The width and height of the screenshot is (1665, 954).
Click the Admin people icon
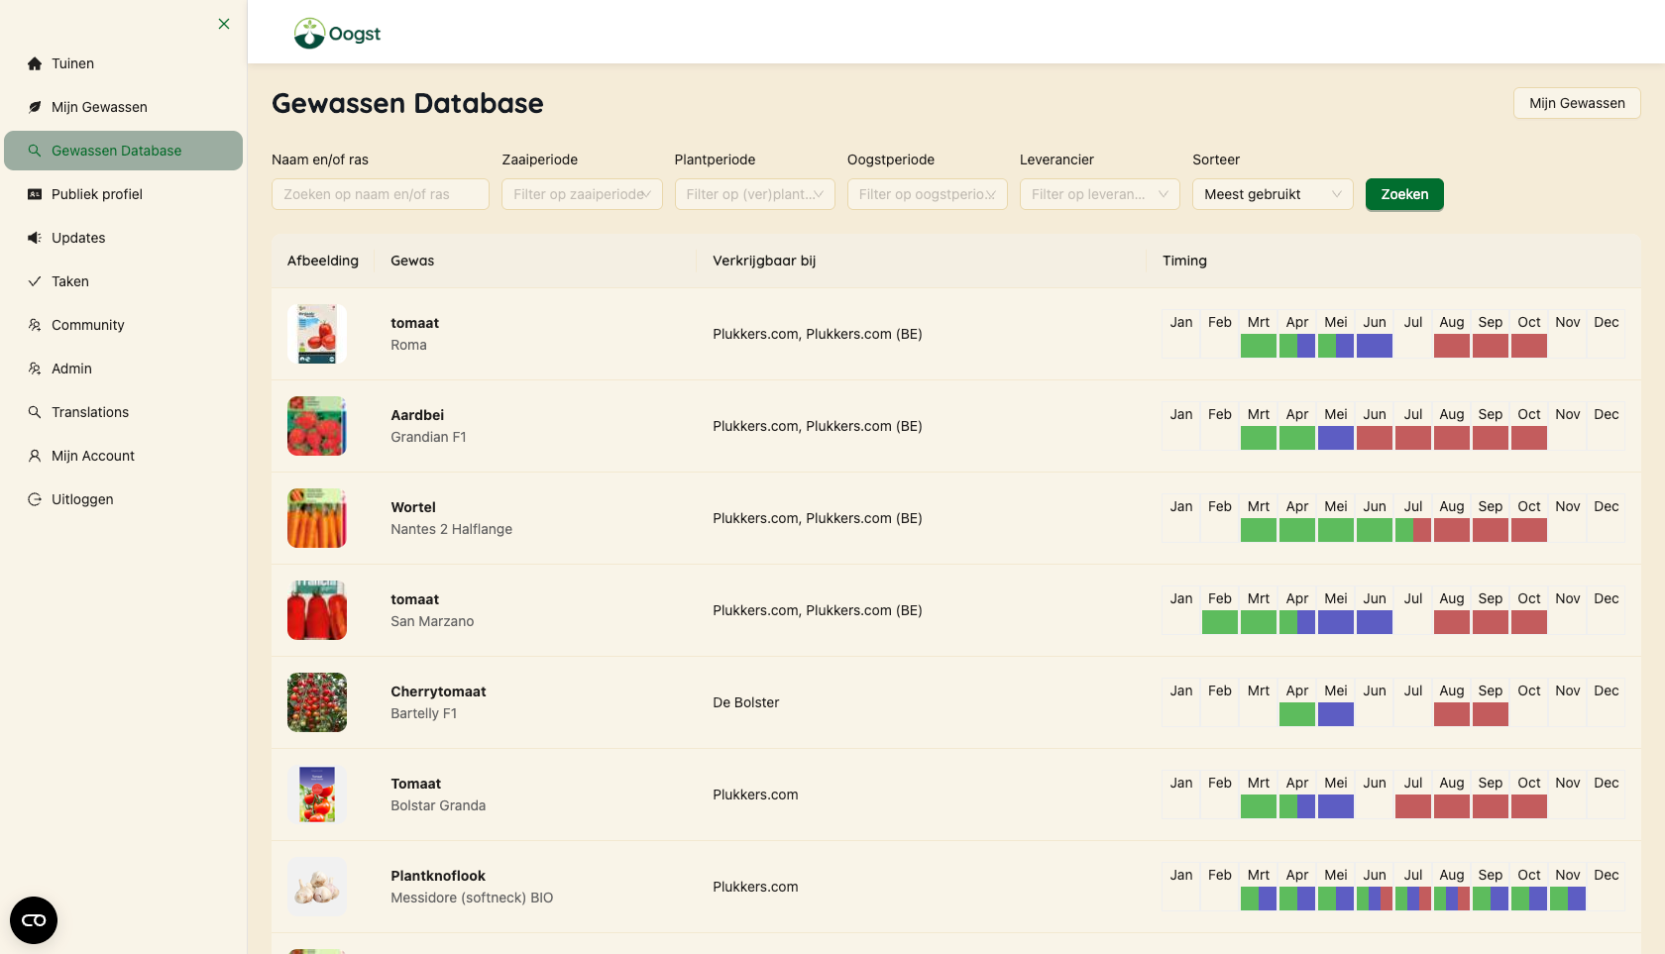pyautogui.click(x=35, y=369)
